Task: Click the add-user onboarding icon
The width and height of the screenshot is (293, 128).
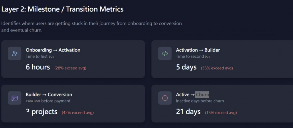Action: tap(15, 53)
